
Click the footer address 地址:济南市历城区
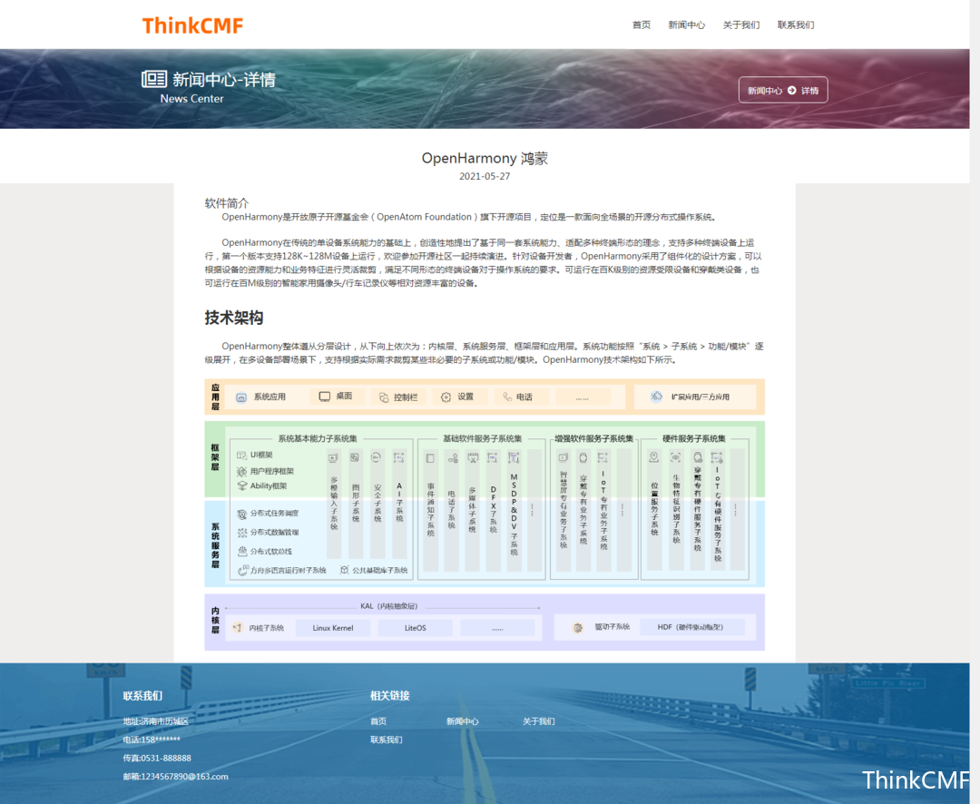(156, 721)
